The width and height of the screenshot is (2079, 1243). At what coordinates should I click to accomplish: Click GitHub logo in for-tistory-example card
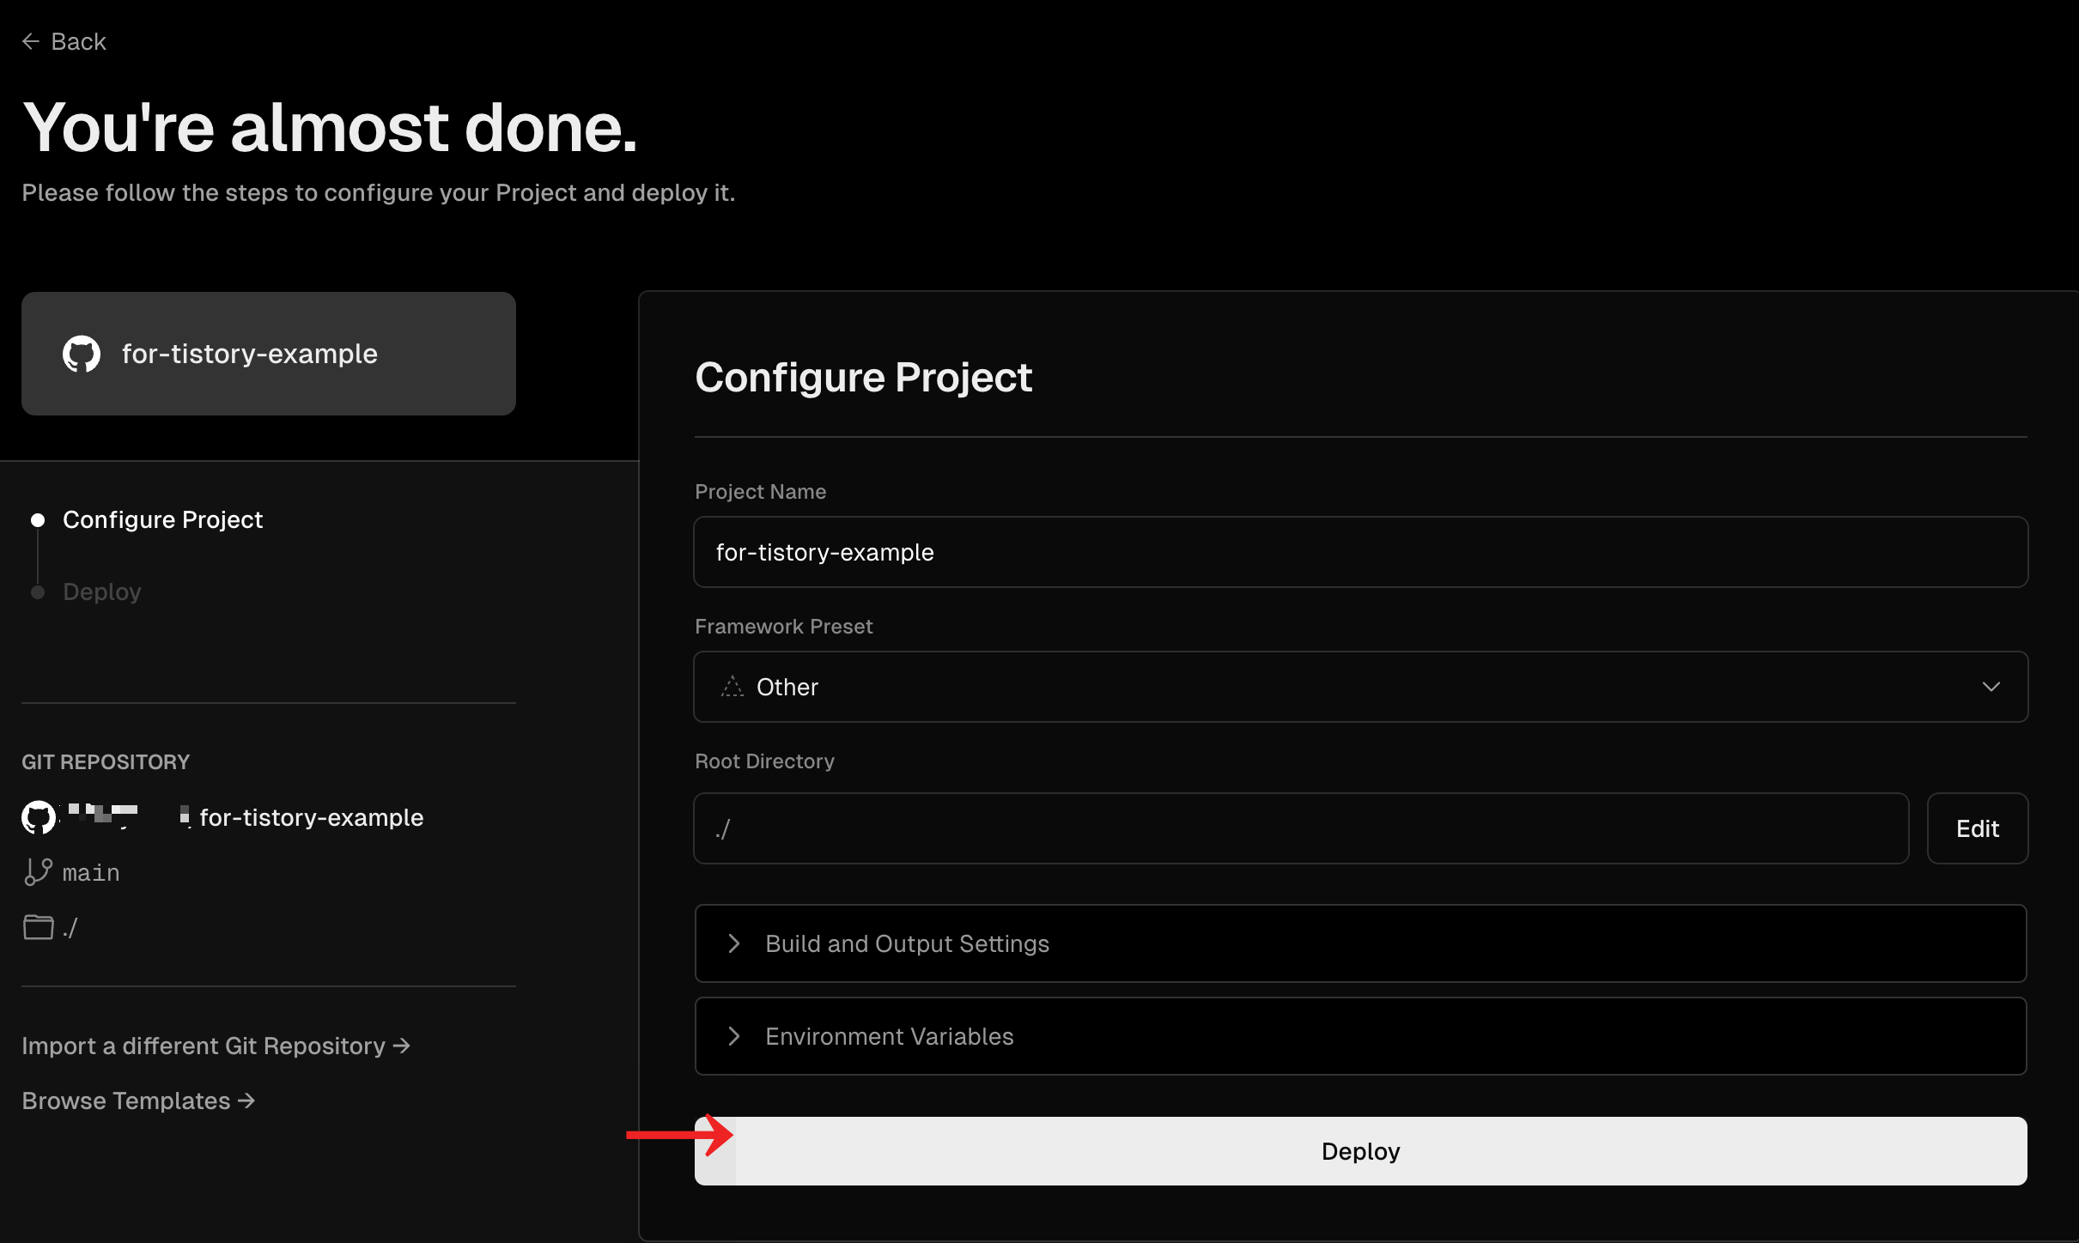click(82, 354)
